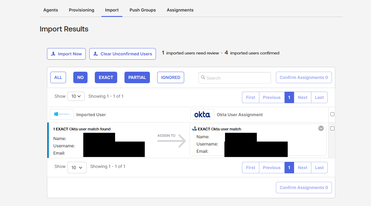Click the Active Directory logo icon
The width and height of the screenshot is (371, 206).
[62, 114]
